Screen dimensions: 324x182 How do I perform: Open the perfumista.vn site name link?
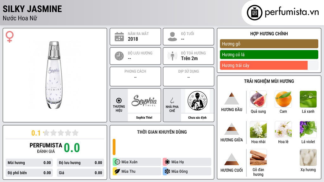(292, 12)
